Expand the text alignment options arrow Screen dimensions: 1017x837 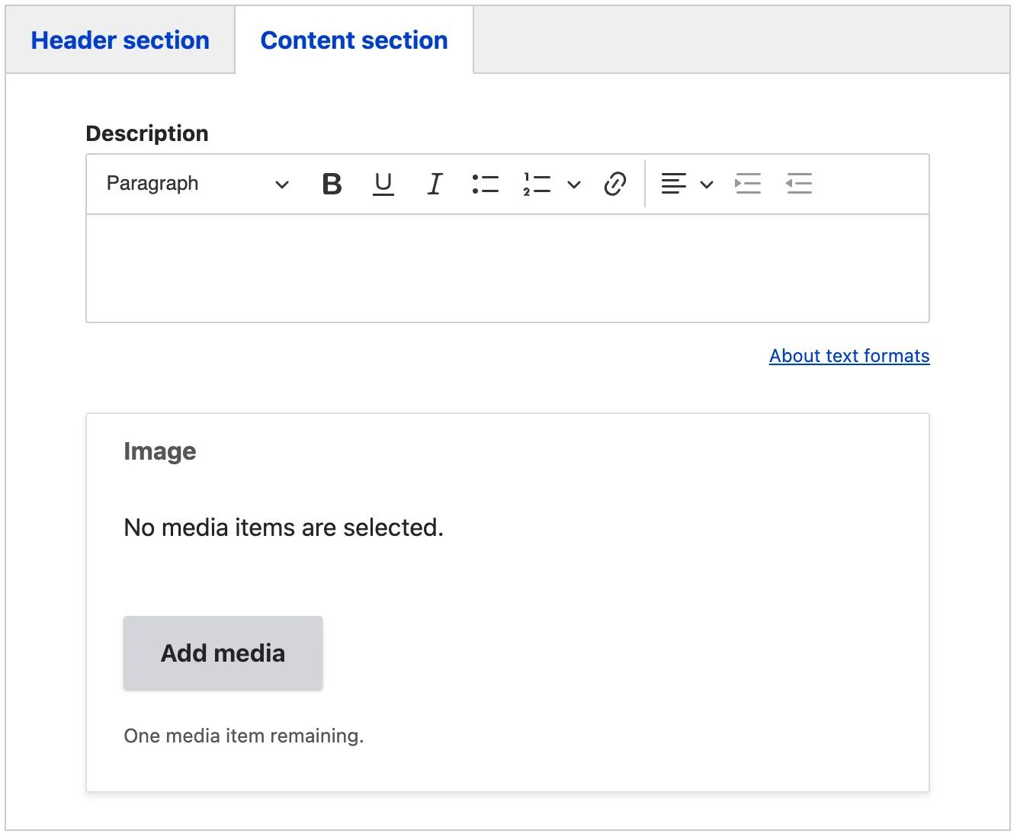click(707, 184)
